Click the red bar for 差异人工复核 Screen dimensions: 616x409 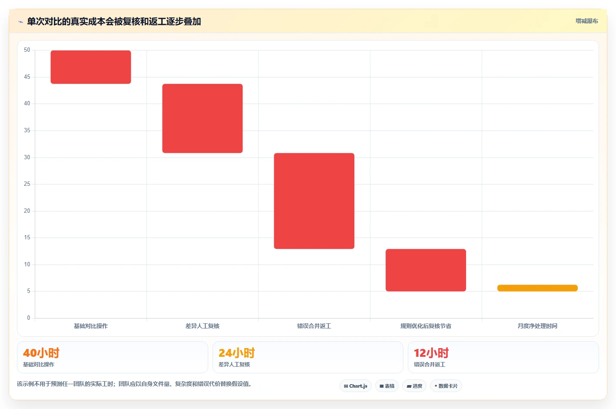[203, 118]
